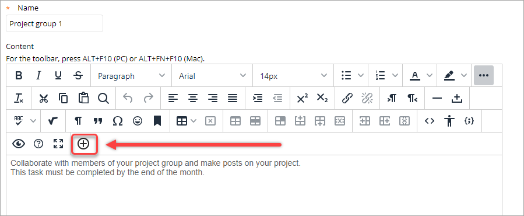
Task: Clear formatting from selection
Action: [x=19, y=98]
